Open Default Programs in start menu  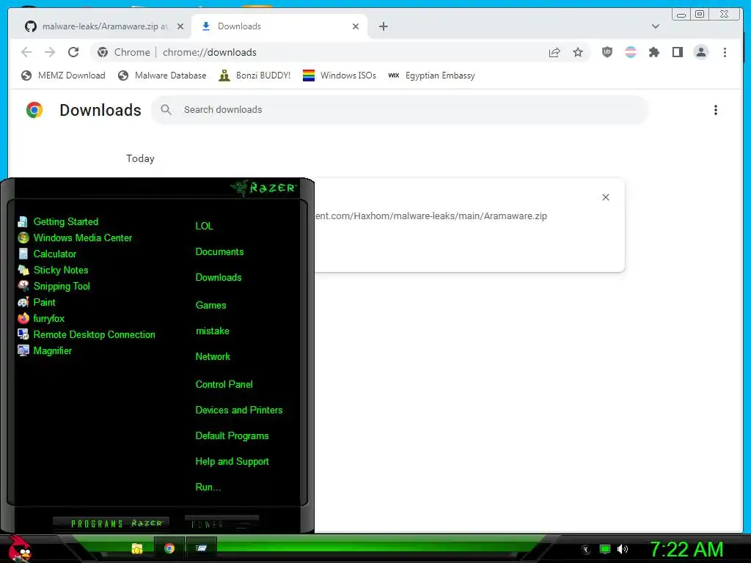point(232,436)
